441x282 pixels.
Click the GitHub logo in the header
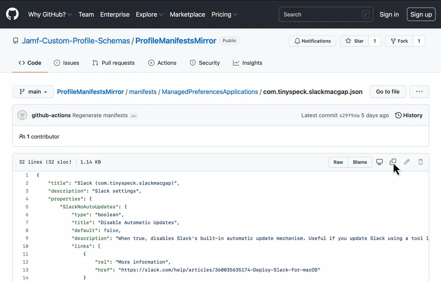point(12,14)
